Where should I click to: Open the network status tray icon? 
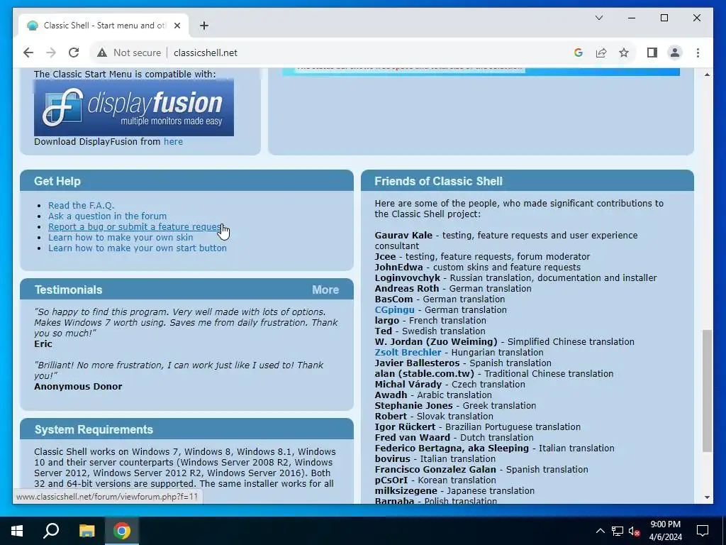pos(618,531)
